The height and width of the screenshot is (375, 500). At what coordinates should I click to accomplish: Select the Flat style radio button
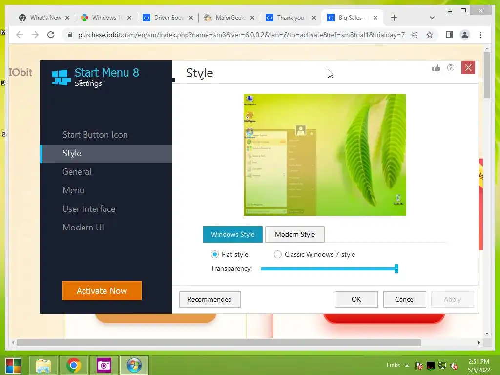pyautogui.click(x=215, y=254)
